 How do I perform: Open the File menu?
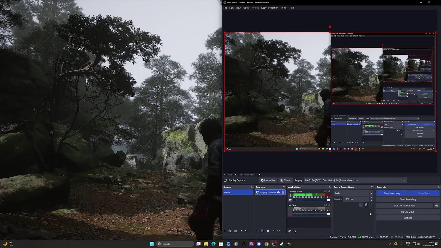click(225, 8)
